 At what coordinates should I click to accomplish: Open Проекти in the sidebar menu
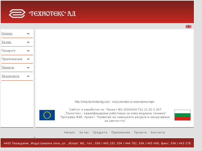[x=8, y=68]
